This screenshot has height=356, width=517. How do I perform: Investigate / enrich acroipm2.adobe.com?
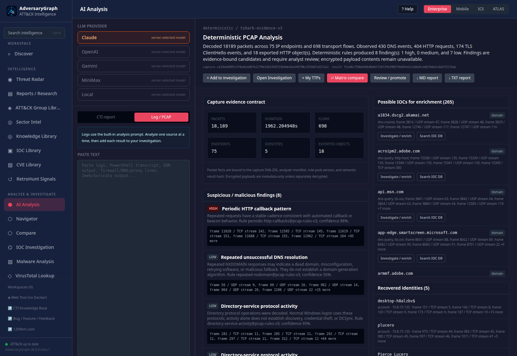click(x=396, y=177)
